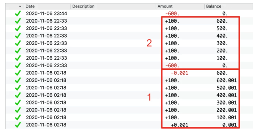Screen dimensions: 257x134
Task: Click the green checkmark in the 23:44 row
Action: (18, 13)
